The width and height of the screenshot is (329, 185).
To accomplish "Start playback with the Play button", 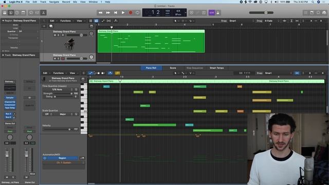I will click(x=123, y=13).
